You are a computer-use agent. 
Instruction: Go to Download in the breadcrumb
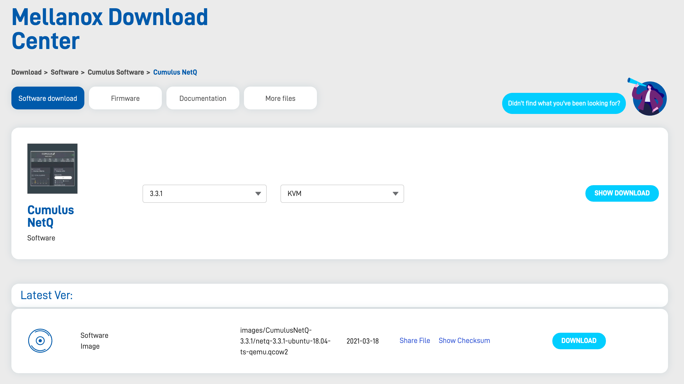point(27,72)
